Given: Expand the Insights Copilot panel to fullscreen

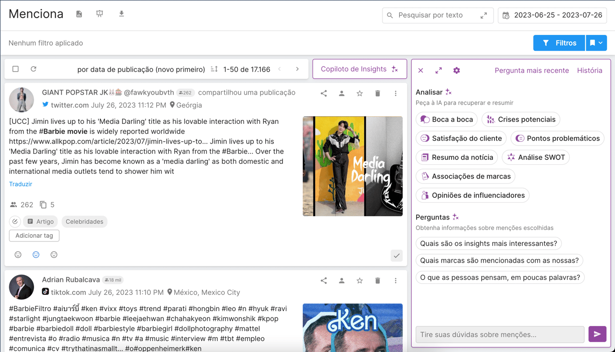Looking at the screenshot, I should [439, 71].
